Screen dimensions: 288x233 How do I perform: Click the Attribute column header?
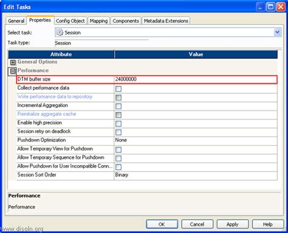[61, 54]
